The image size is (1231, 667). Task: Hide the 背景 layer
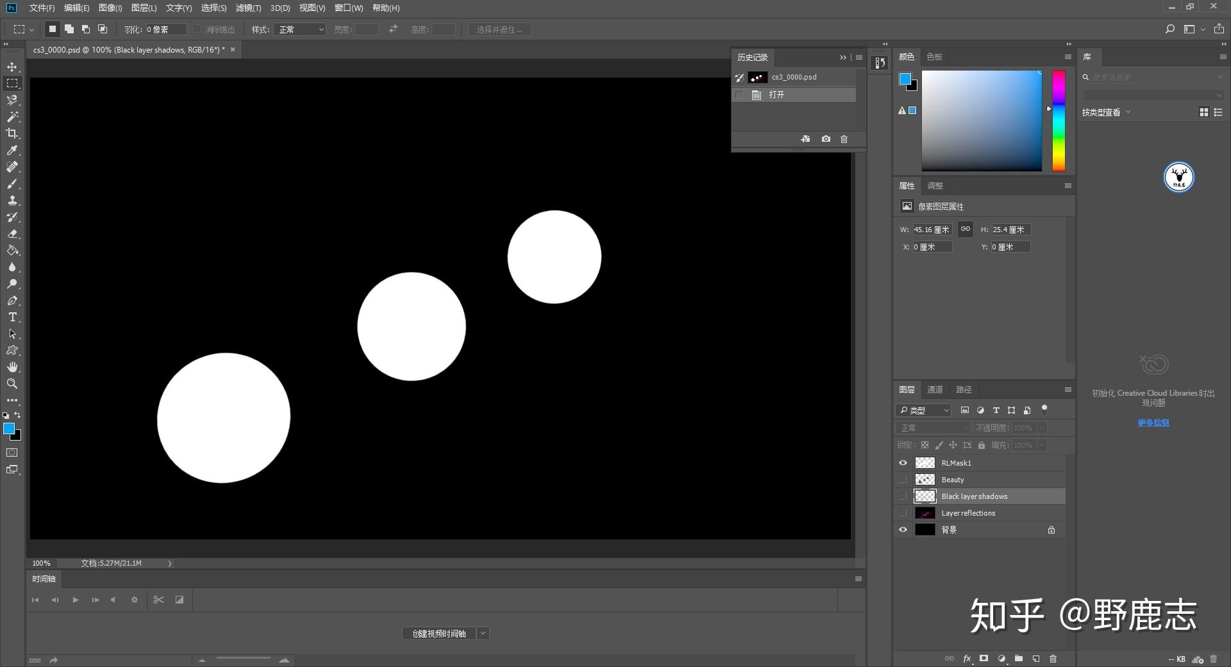click(903, 530)
